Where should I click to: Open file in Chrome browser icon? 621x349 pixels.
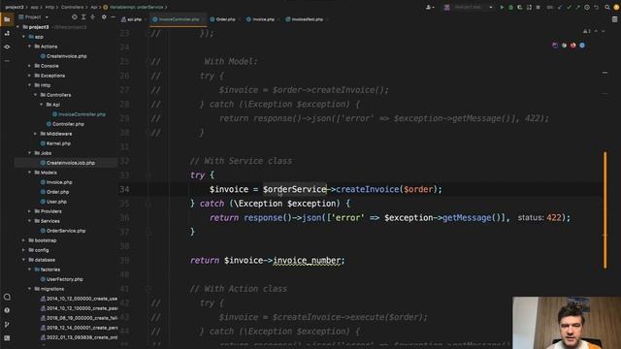click(564, 46)
